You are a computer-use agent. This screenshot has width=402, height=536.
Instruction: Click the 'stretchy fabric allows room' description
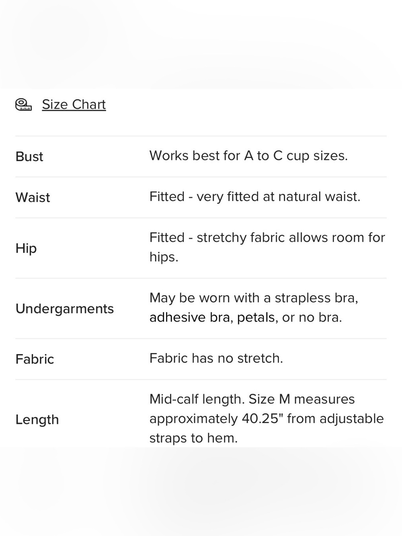[267, 238]
